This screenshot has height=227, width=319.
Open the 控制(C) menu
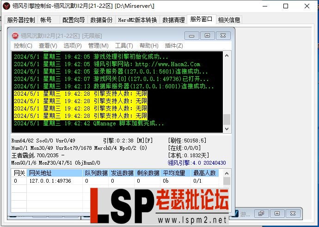[23, 46]
